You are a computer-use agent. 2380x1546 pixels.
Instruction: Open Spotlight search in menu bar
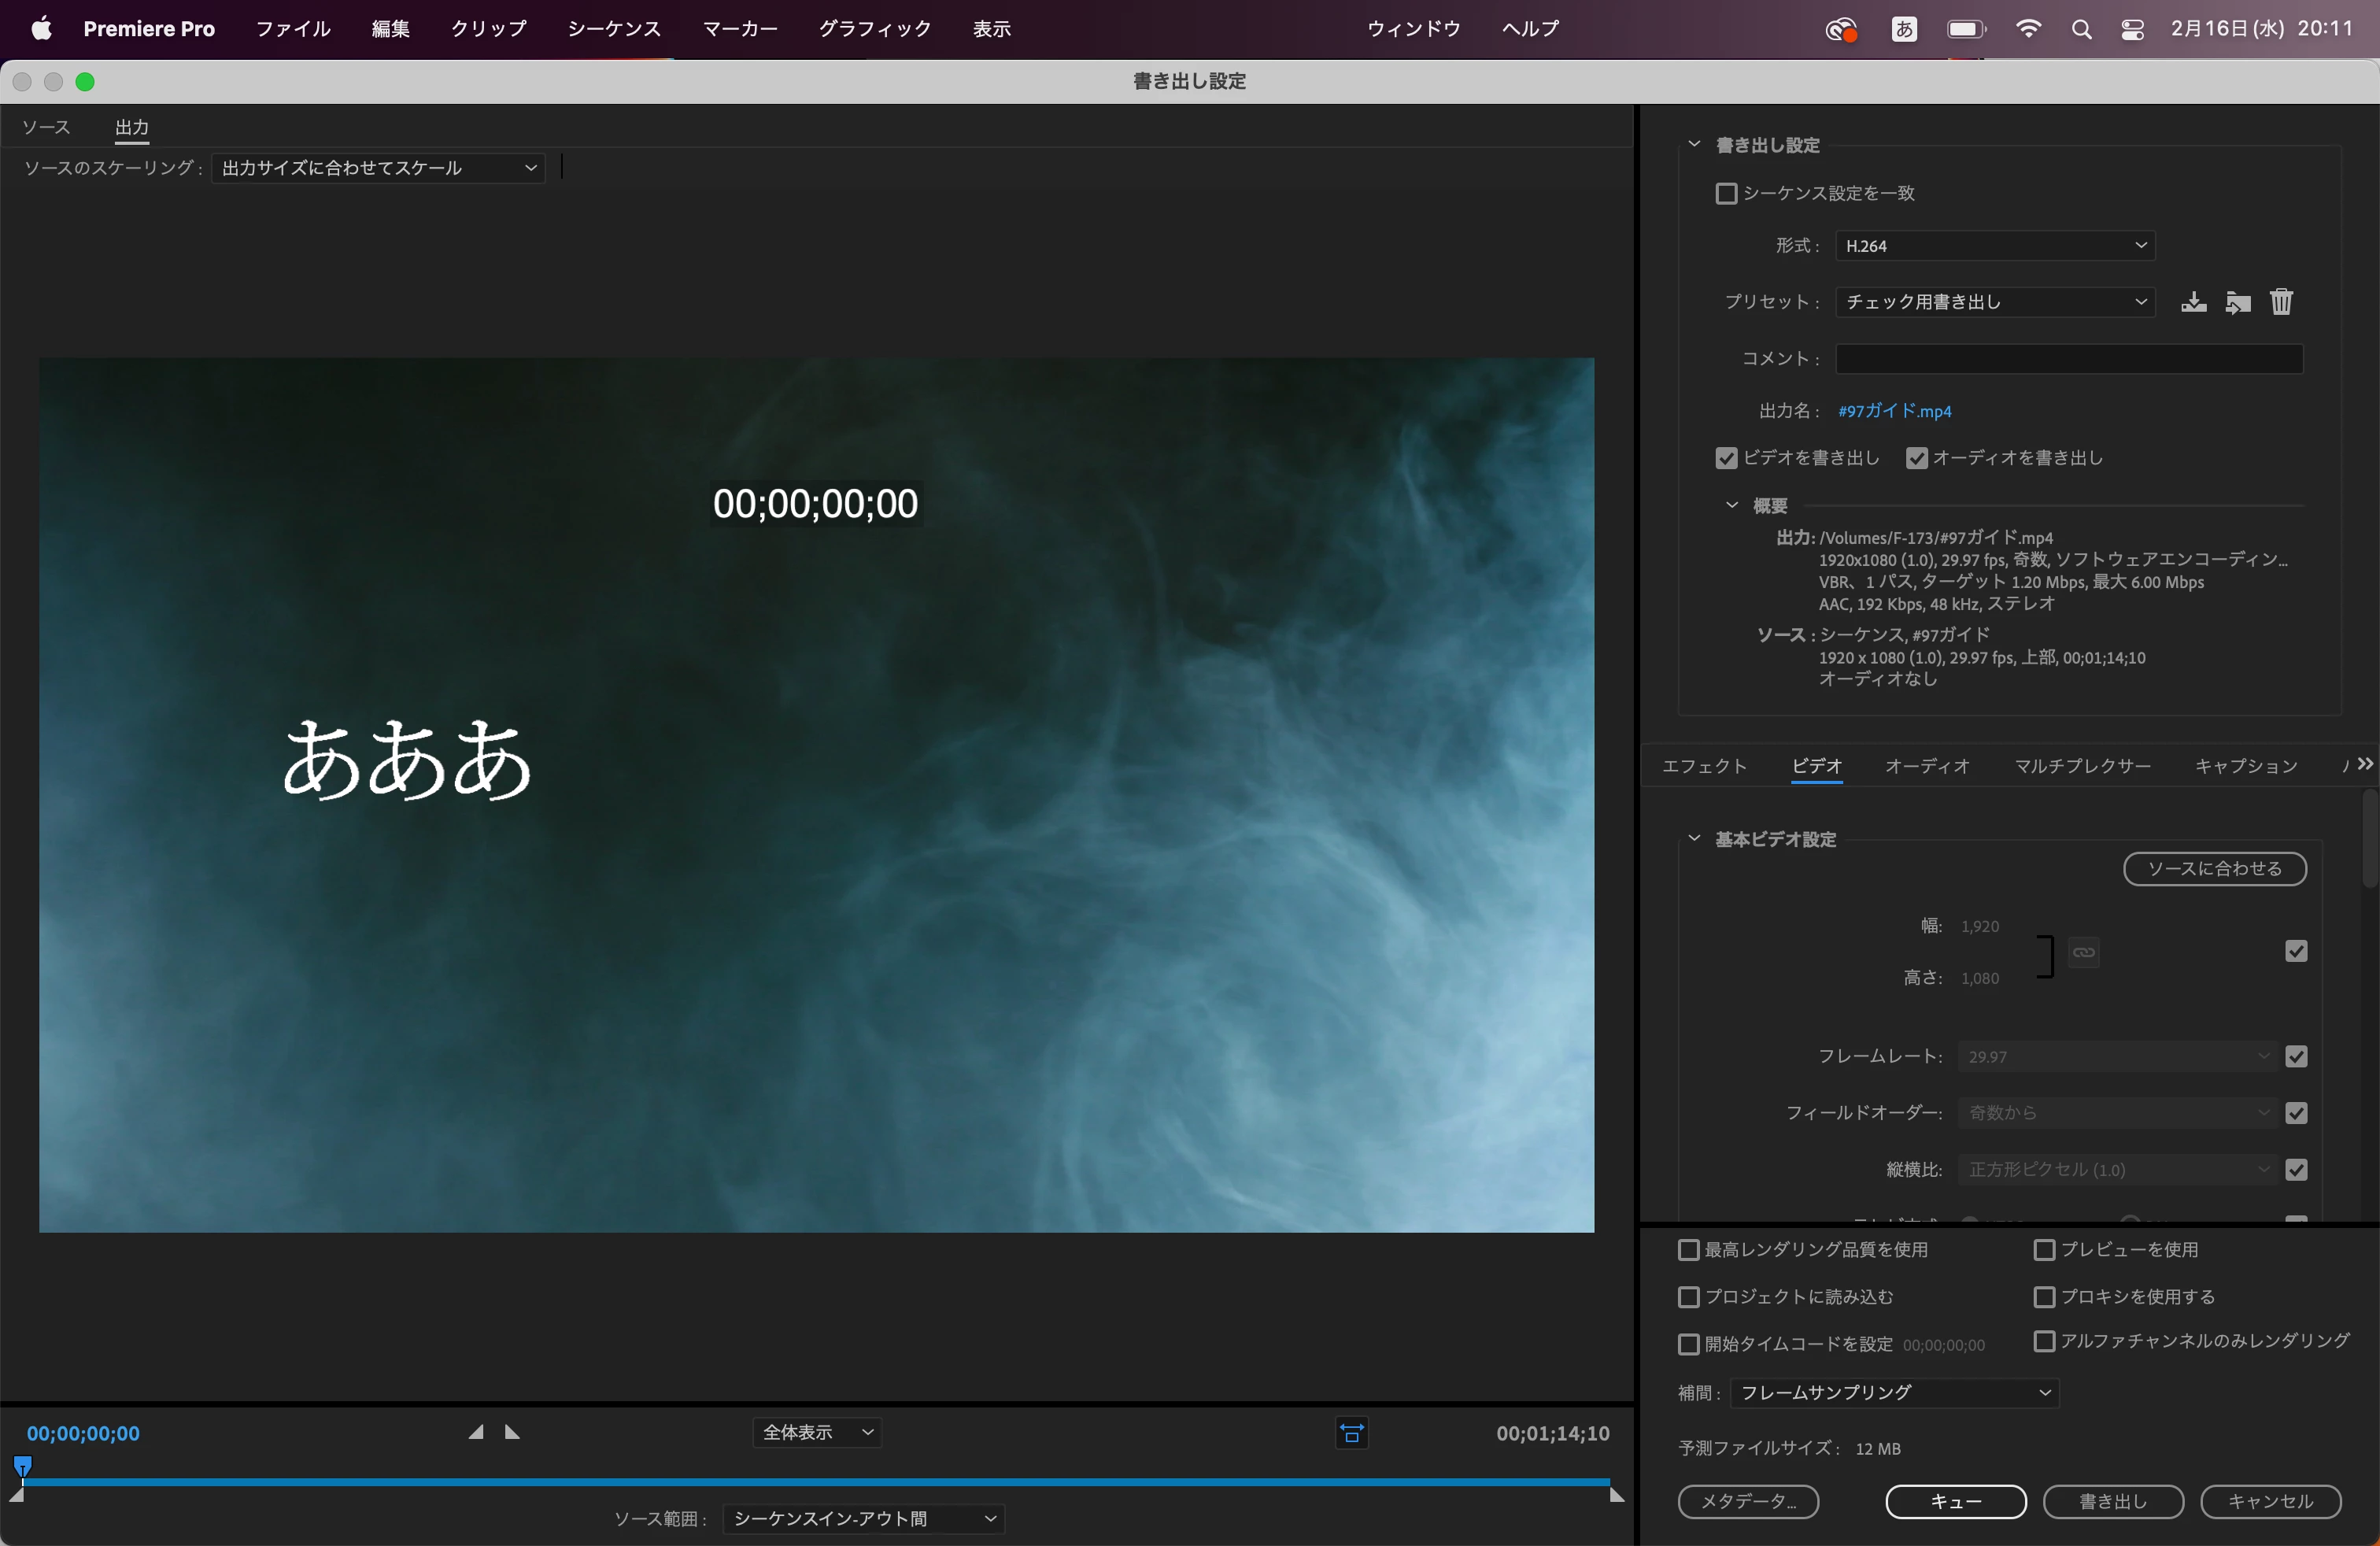click(2081, 29)
